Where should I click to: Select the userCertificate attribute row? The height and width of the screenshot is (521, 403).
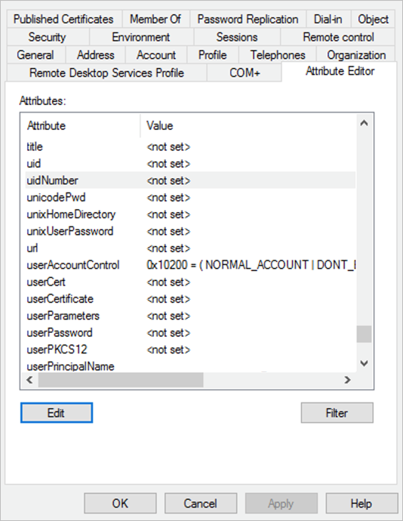pyautogui.click(x=190, y=299)
